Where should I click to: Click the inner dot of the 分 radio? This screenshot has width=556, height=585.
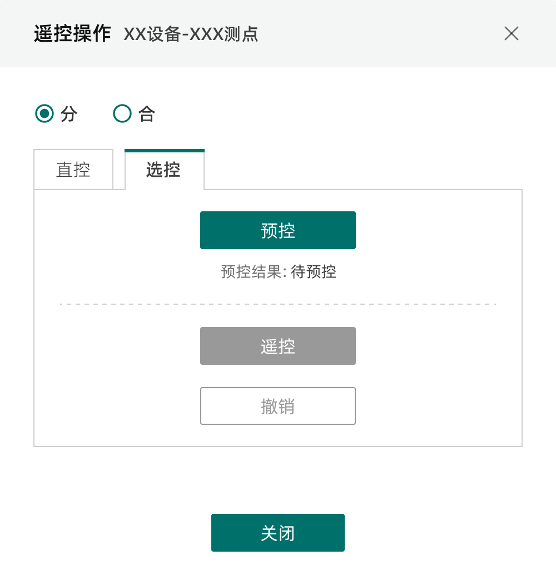(x=44, y=114)
